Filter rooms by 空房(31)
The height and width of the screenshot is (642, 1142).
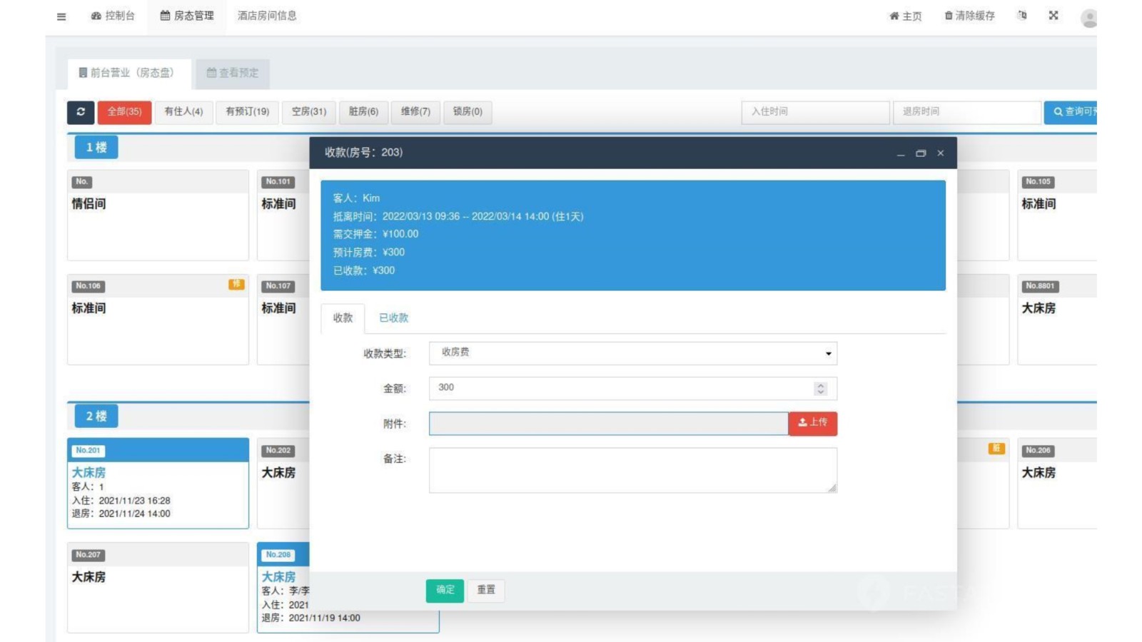[309, 112]
